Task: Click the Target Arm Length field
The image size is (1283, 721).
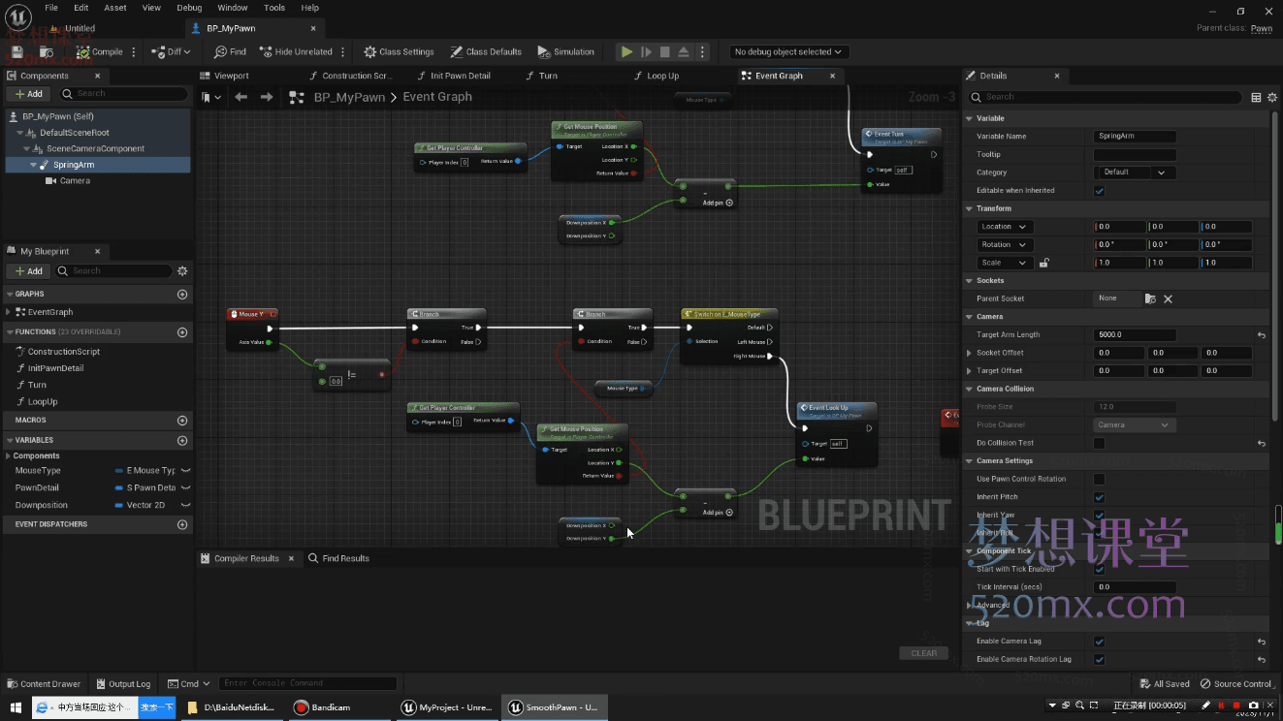Action: pyautogui.click(x=1134, y=335)
